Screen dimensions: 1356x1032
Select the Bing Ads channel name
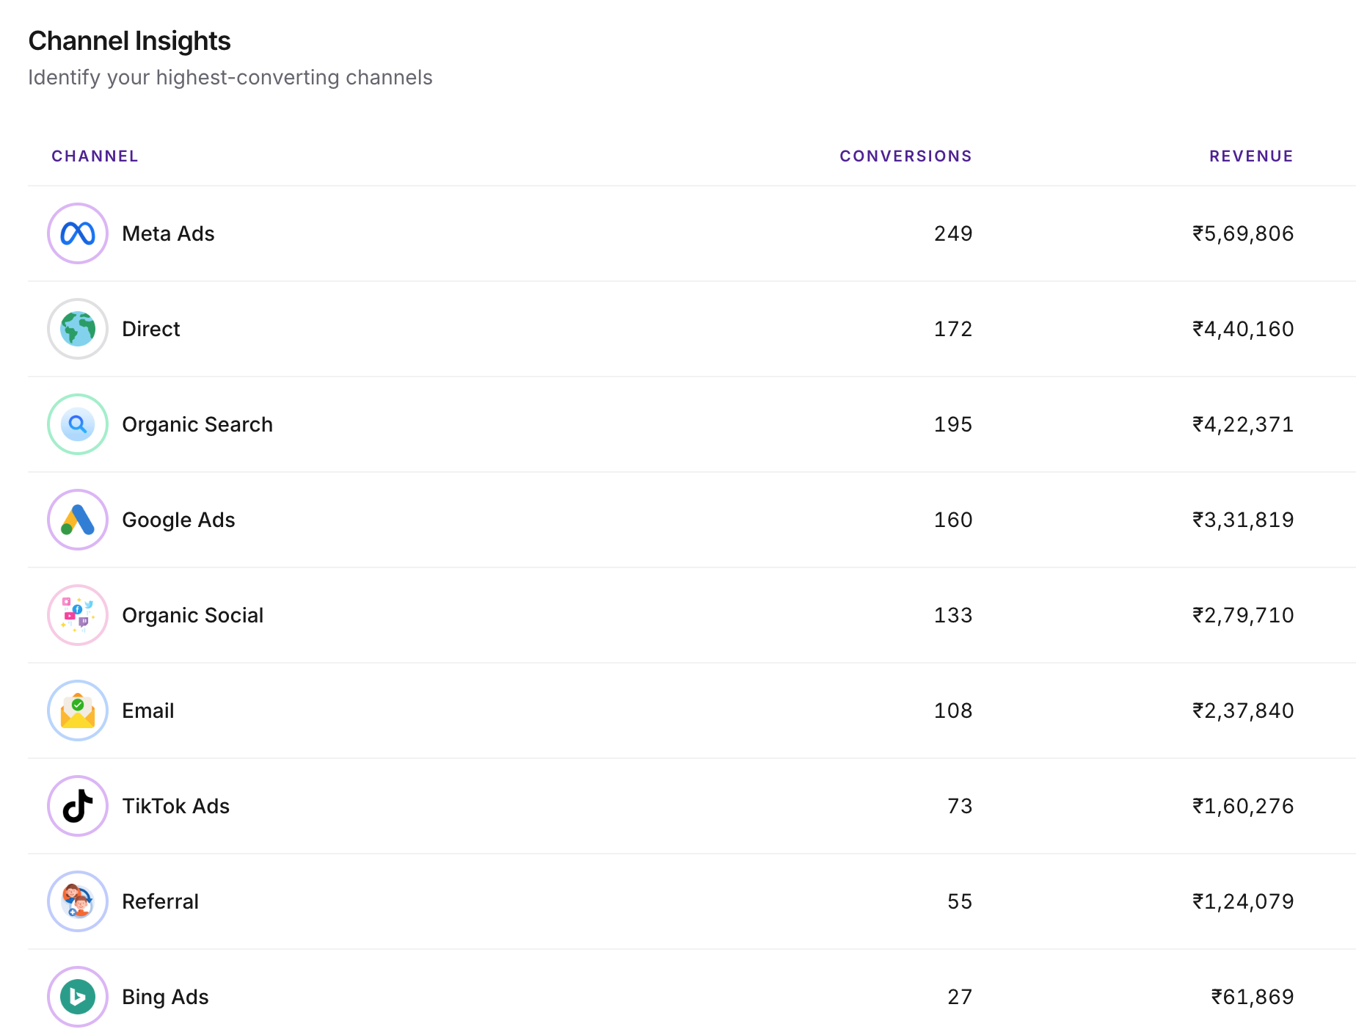pos(165,997)
